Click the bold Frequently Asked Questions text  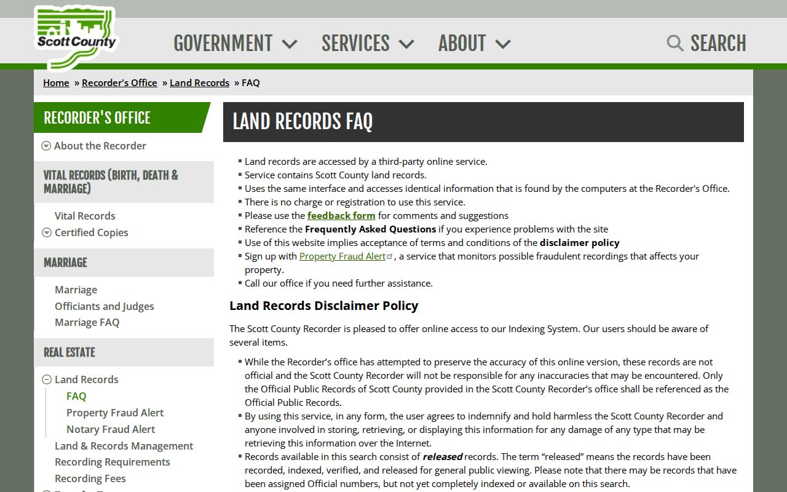pos(371,229)
